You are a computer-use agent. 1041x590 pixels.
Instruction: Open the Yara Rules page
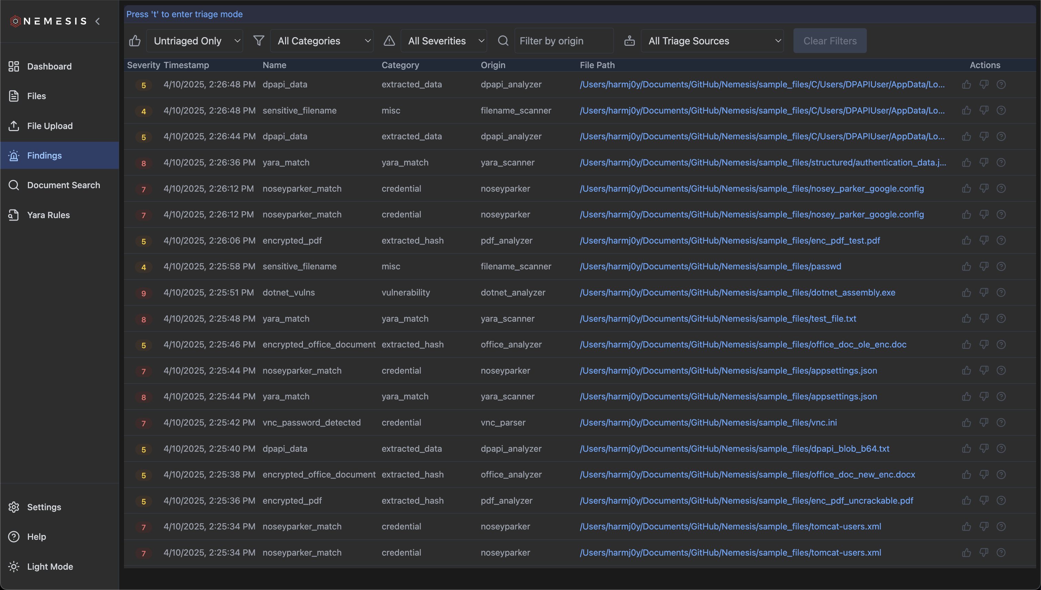click(48, 215)
